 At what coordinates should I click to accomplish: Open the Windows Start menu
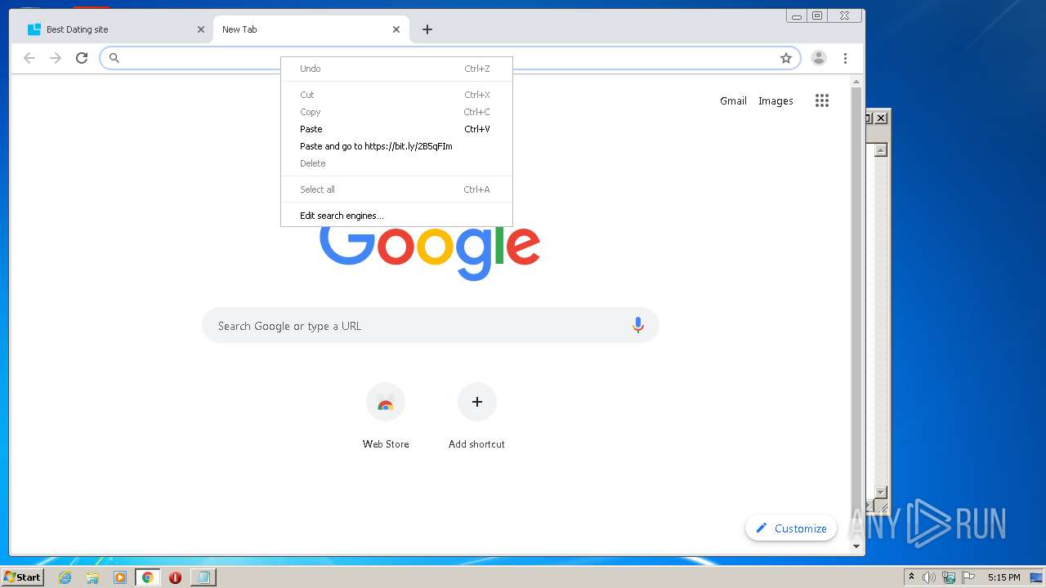22,577
